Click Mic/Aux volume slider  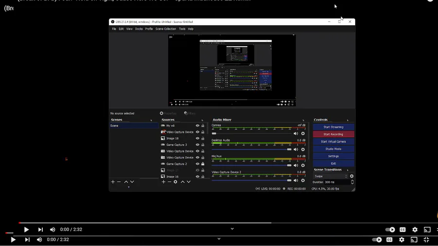coord(252,165)
